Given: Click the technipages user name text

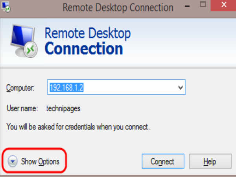Looking at the screenshot, I should 63,109.
